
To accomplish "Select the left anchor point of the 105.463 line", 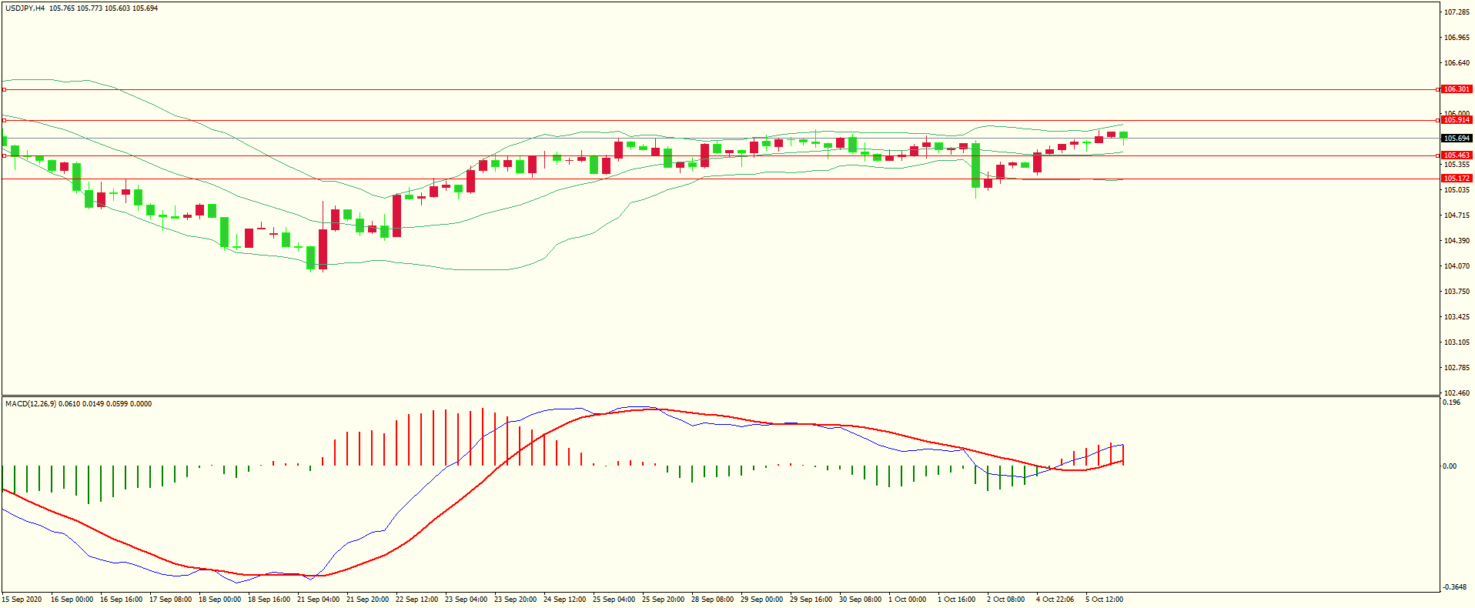I will click(4, 156).
